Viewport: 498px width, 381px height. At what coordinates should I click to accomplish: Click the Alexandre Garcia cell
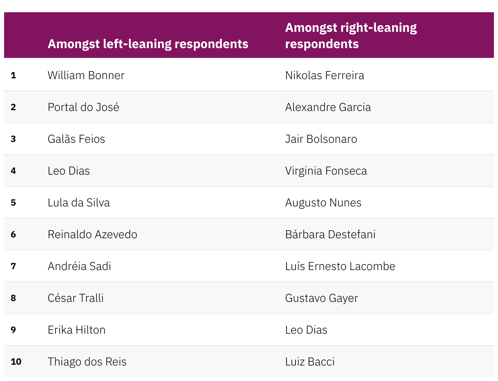[x=328, y=107]
